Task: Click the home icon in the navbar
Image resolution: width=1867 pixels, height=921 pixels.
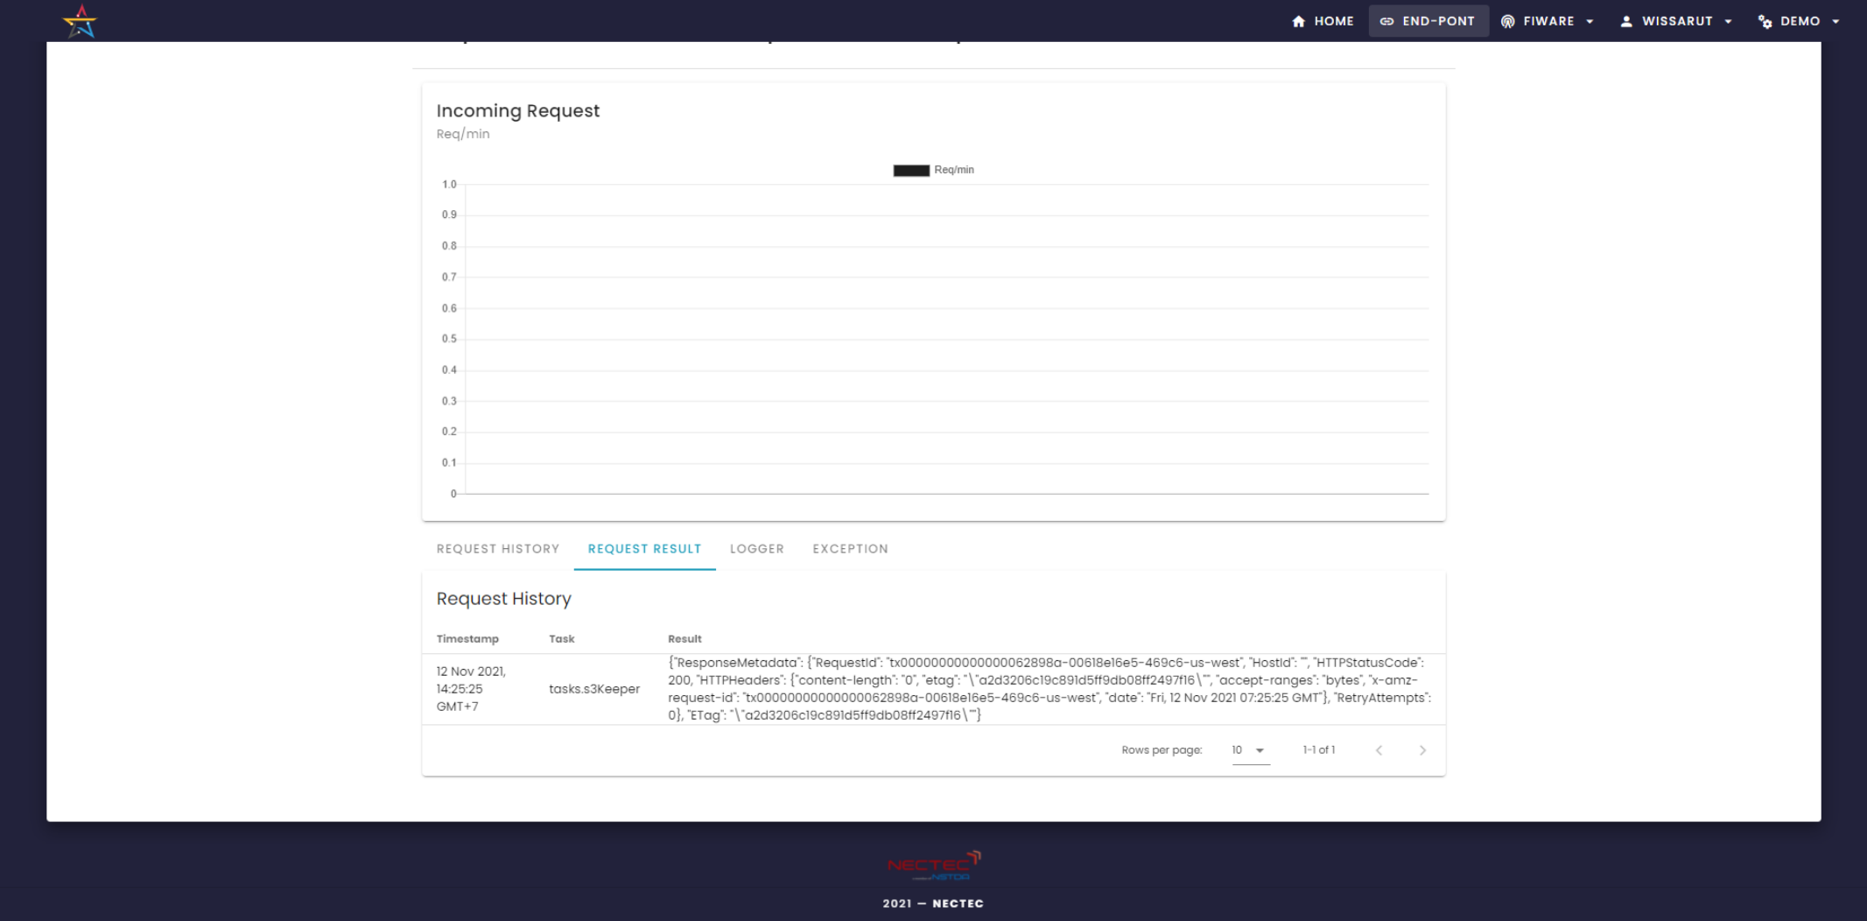Action: coord(1298,21)
